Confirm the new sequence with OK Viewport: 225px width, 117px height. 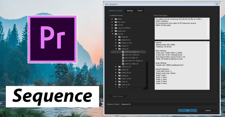tap(187, 111)
